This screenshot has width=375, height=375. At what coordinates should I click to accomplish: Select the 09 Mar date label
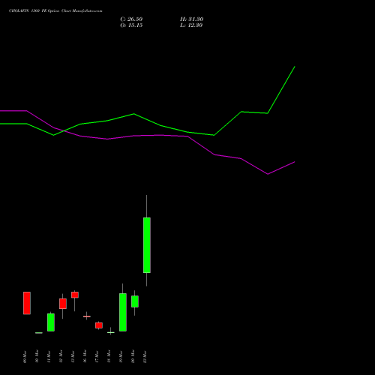pyautogui.click(x=25, y=356)
